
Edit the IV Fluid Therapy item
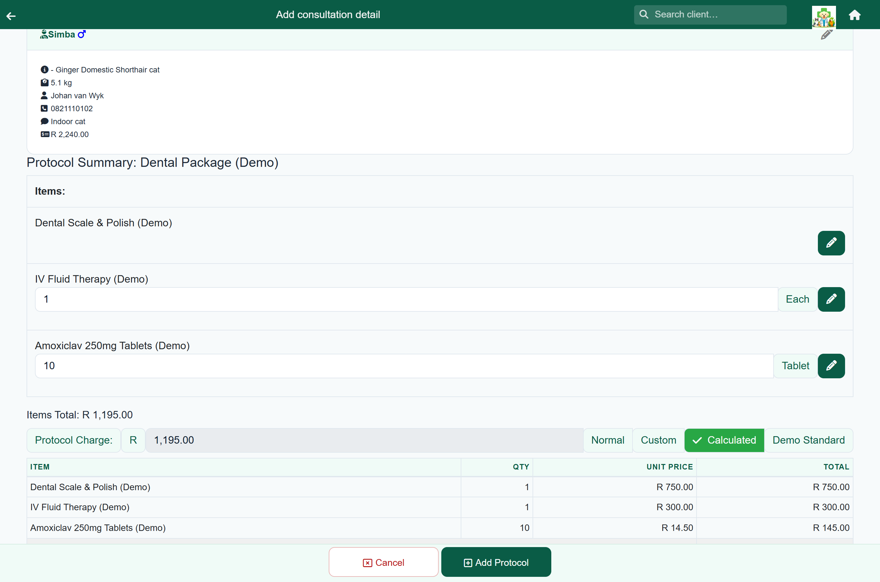[831, 299]
